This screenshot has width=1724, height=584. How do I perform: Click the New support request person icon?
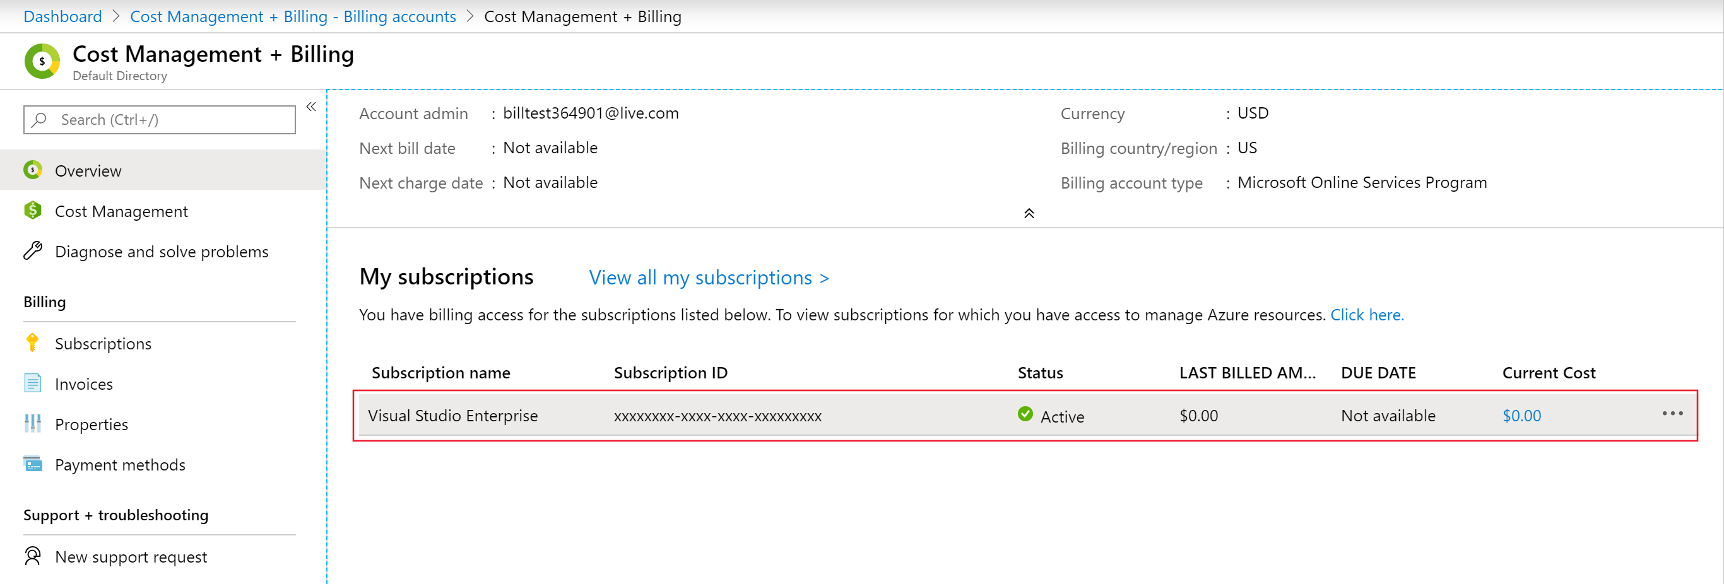point(33,556)
